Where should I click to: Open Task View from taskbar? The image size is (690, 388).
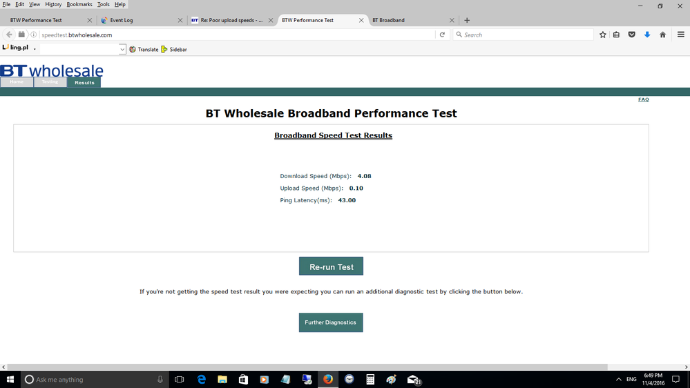(179, 379)
